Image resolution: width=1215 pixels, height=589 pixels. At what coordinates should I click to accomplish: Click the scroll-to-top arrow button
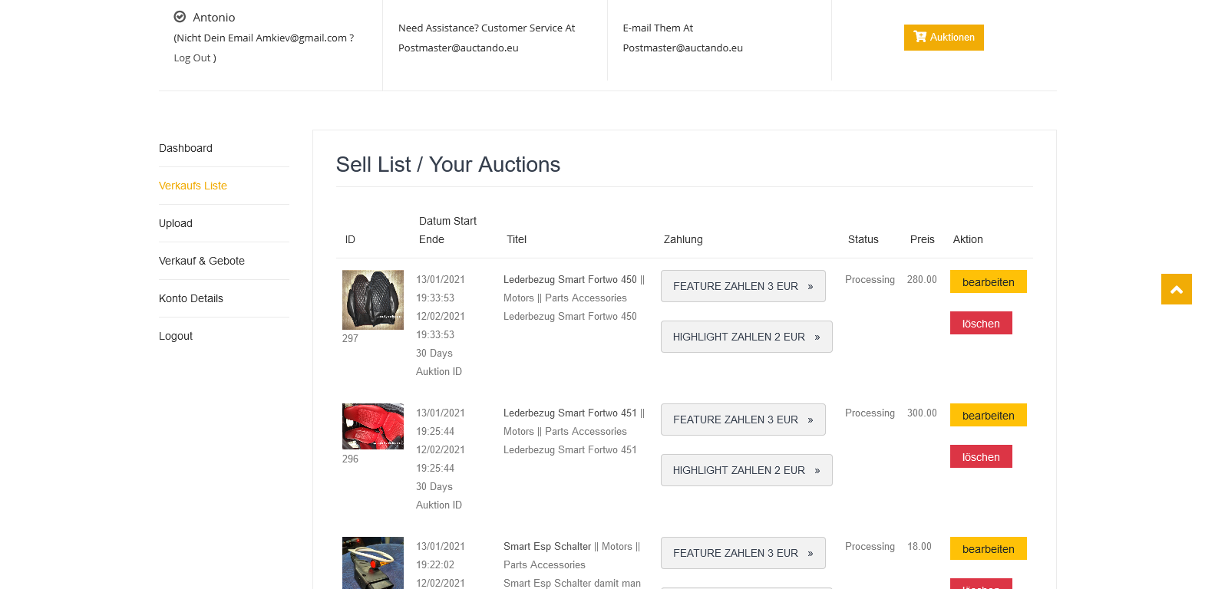tap(1176, 289)
